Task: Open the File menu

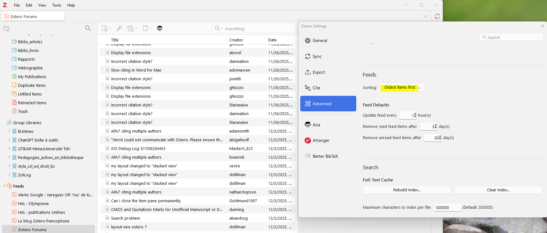Action: 17,5
